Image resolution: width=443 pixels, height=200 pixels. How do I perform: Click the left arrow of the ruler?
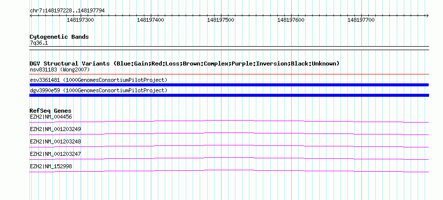(31, 16)
